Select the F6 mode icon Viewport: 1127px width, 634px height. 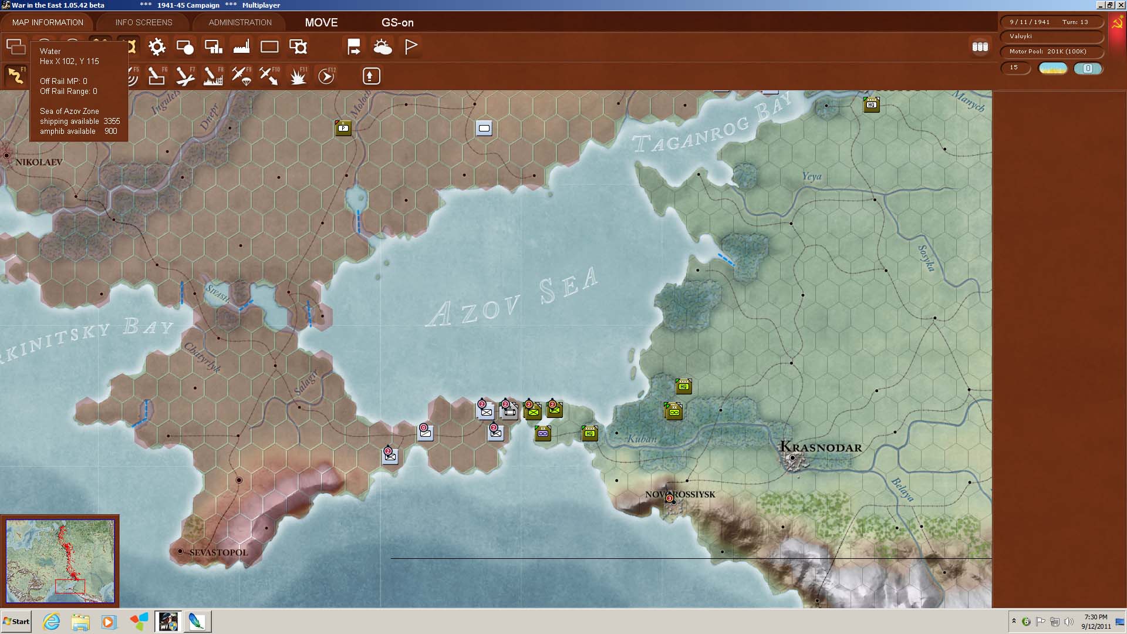tap(157, 76)
